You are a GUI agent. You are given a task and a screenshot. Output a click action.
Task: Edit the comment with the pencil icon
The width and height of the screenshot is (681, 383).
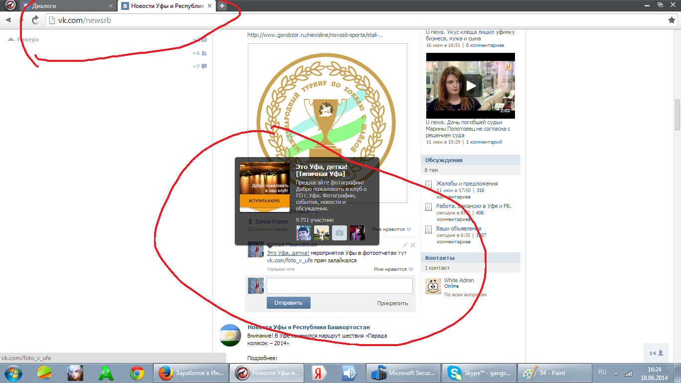tap(405, 245)
